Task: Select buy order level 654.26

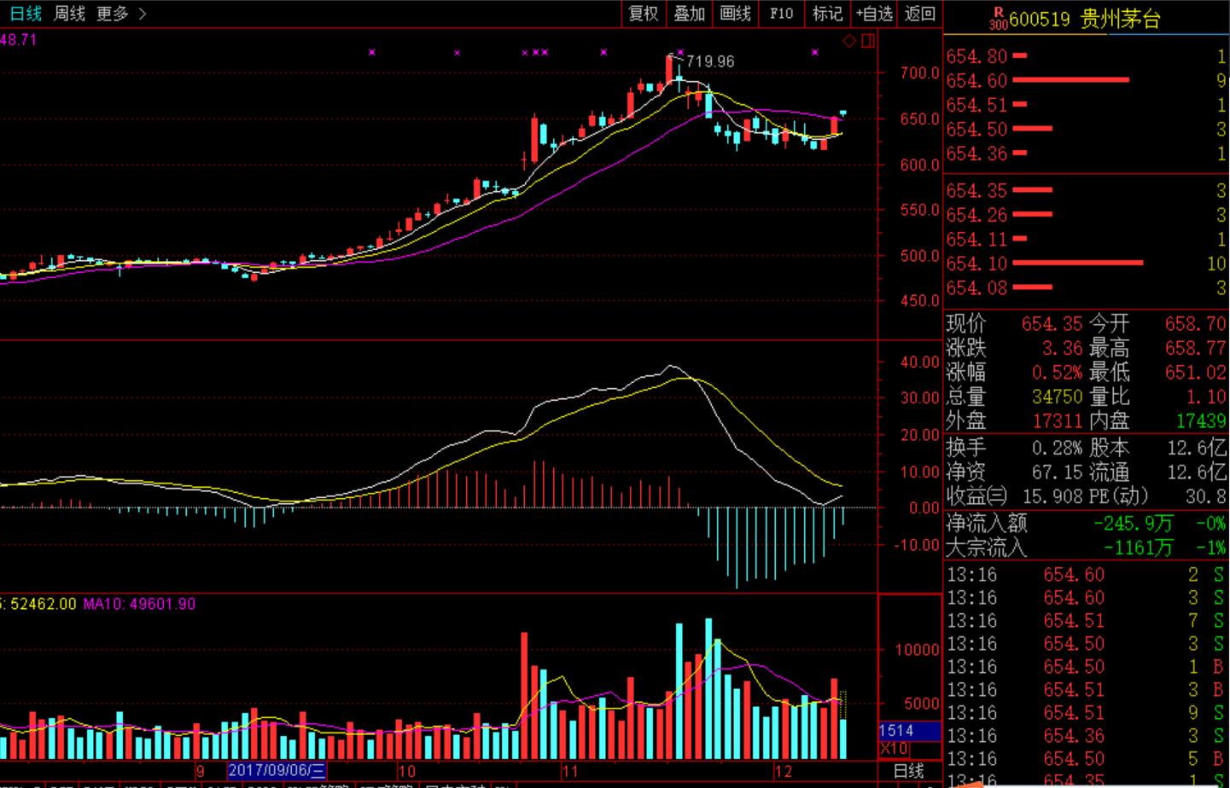Action: pyautogui.click(x=1086, y=215)
